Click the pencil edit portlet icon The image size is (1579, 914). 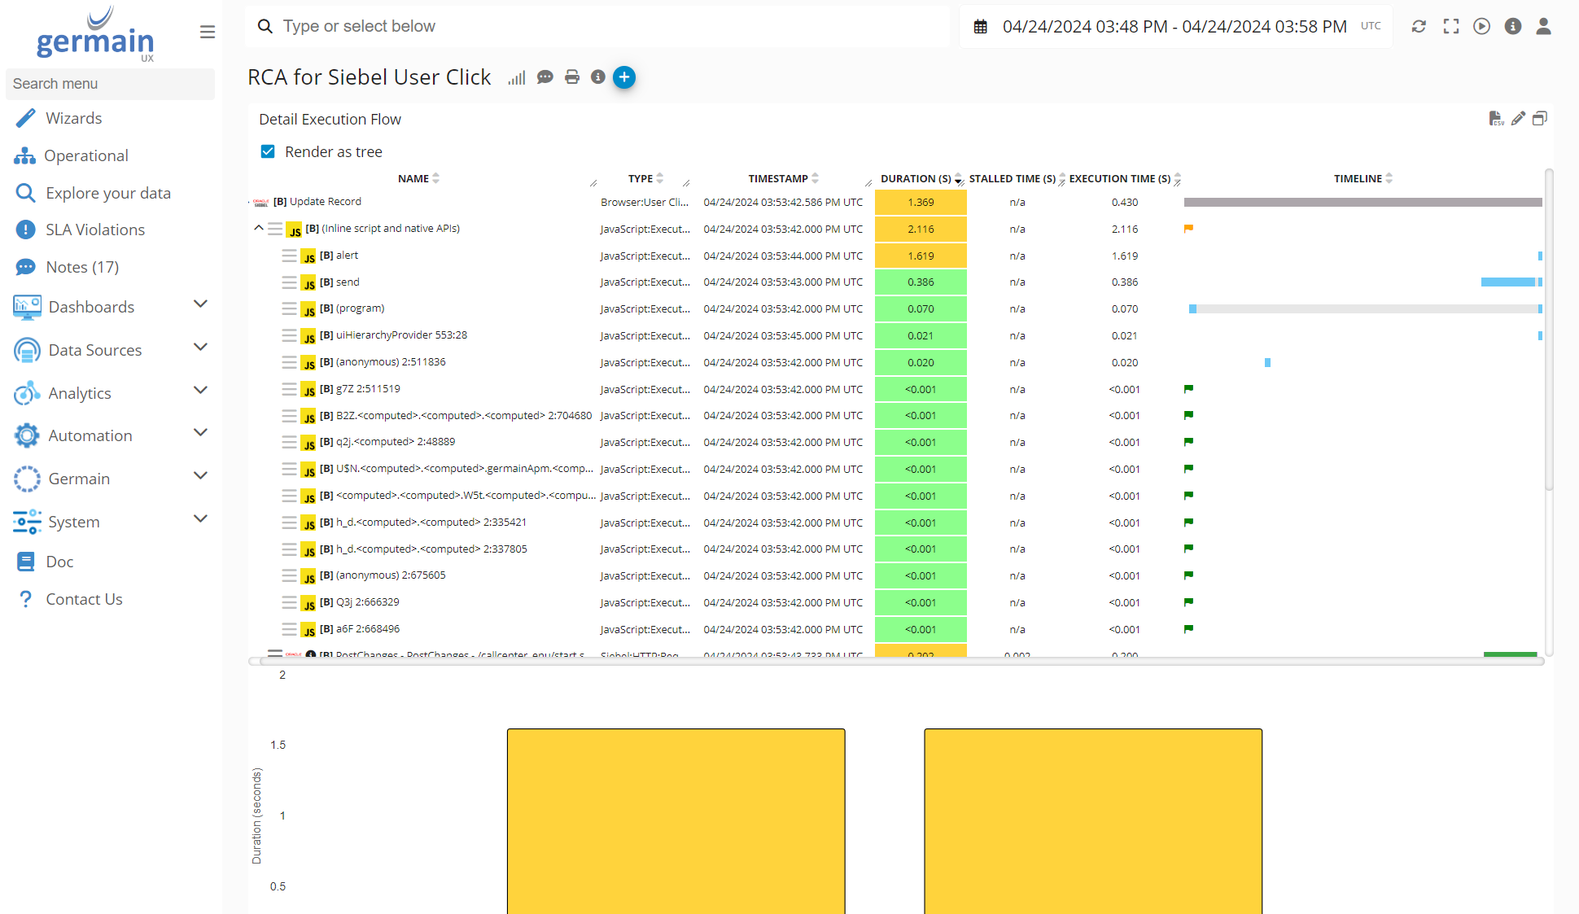click(1518, 119)
